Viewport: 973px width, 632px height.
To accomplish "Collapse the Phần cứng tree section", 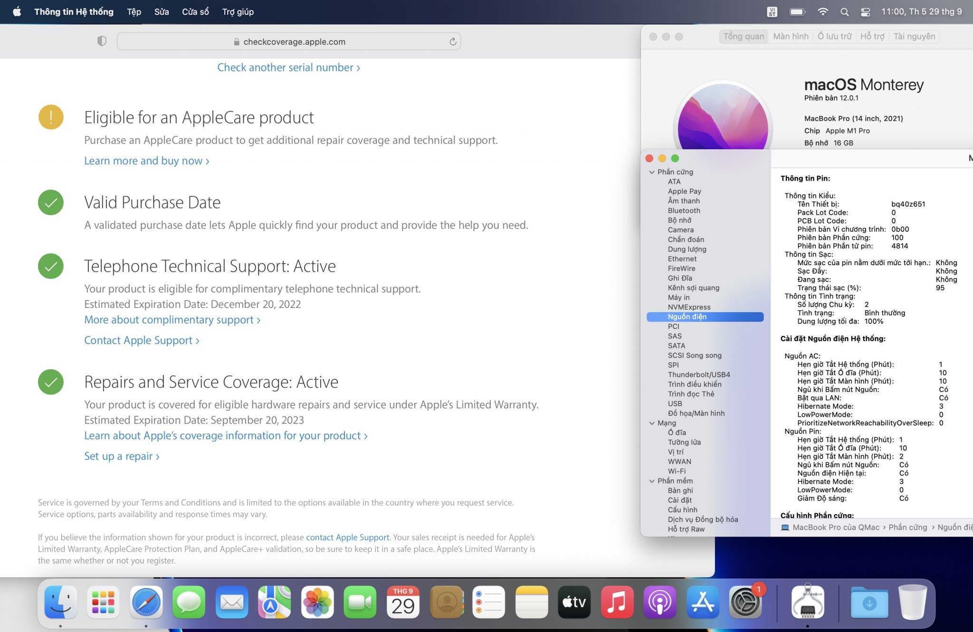I will point(652,172).
